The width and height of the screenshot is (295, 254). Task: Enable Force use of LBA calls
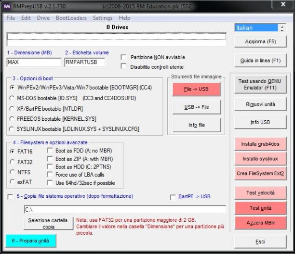[50, 175]
